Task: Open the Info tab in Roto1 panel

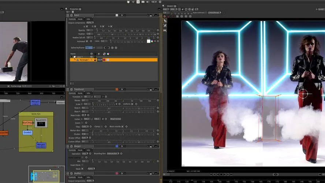Action: pos(88,19)
